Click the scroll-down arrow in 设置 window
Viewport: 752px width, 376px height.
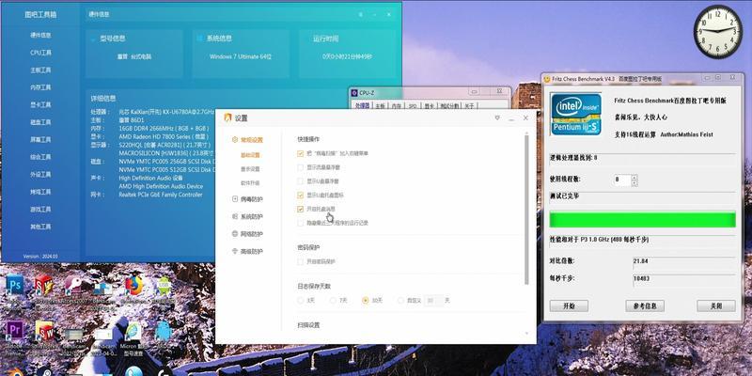526,334
